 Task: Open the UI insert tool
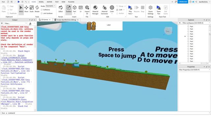tap(80, 9)
